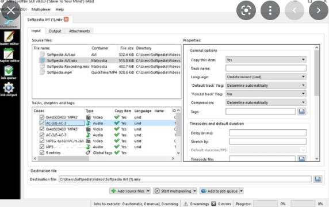Click the errors status icon

[x=213, y=204]
